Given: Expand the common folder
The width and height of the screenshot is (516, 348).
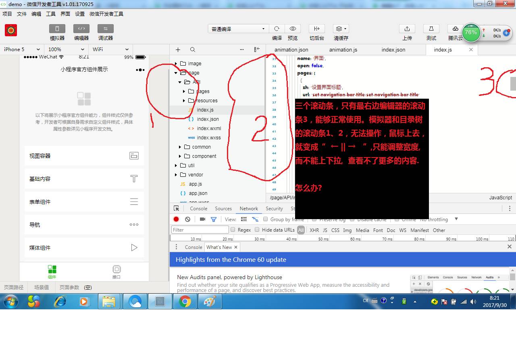Looking at the screenshot, I should point(180,147).
